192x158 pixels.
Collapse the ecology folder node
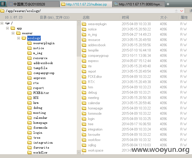[18, 38]
